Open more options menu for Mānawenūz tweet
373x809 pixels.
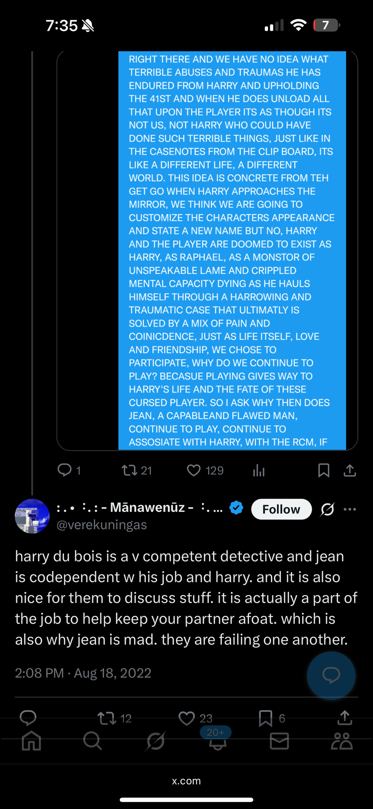click(x=350, y=509)
